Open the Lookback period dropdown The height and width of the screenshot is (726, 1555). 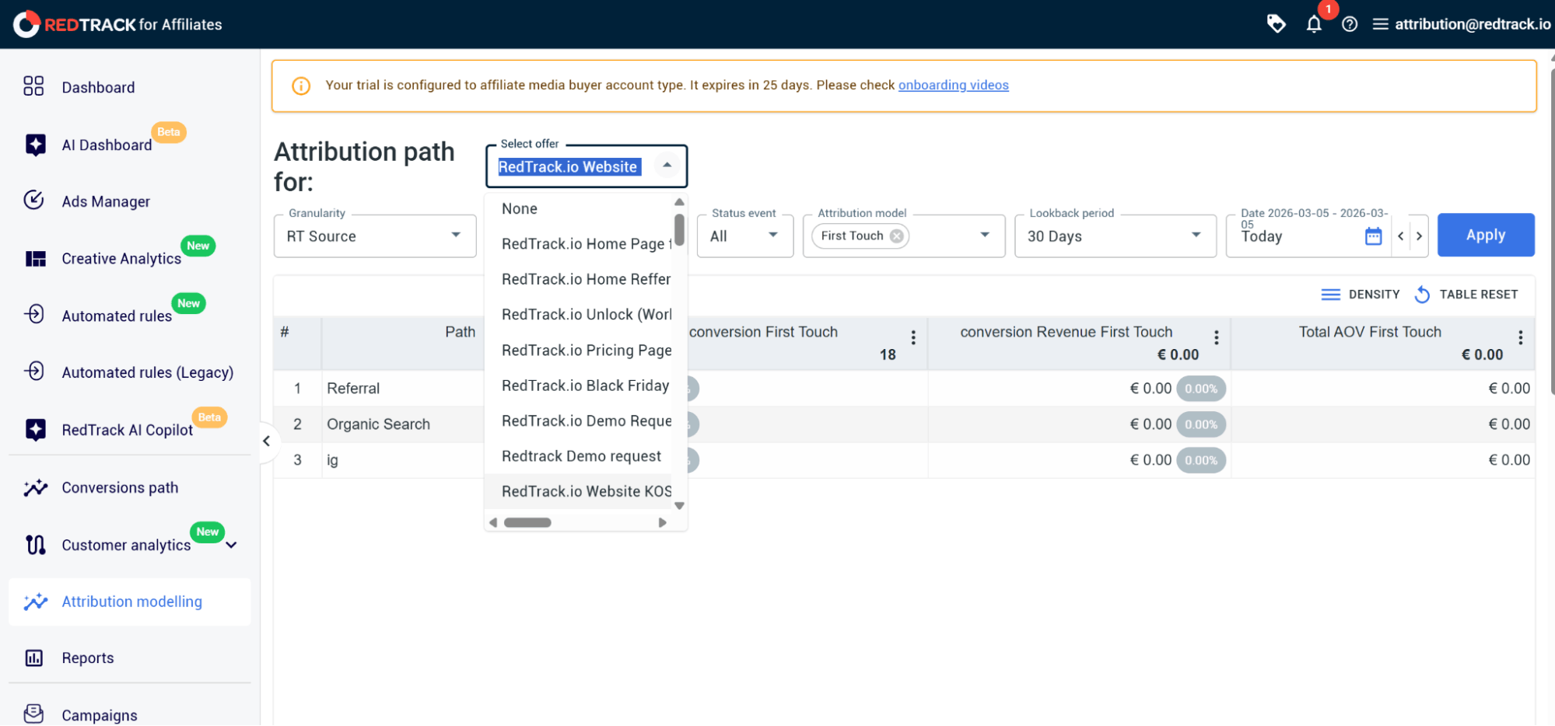click(x=1115, y=236)
